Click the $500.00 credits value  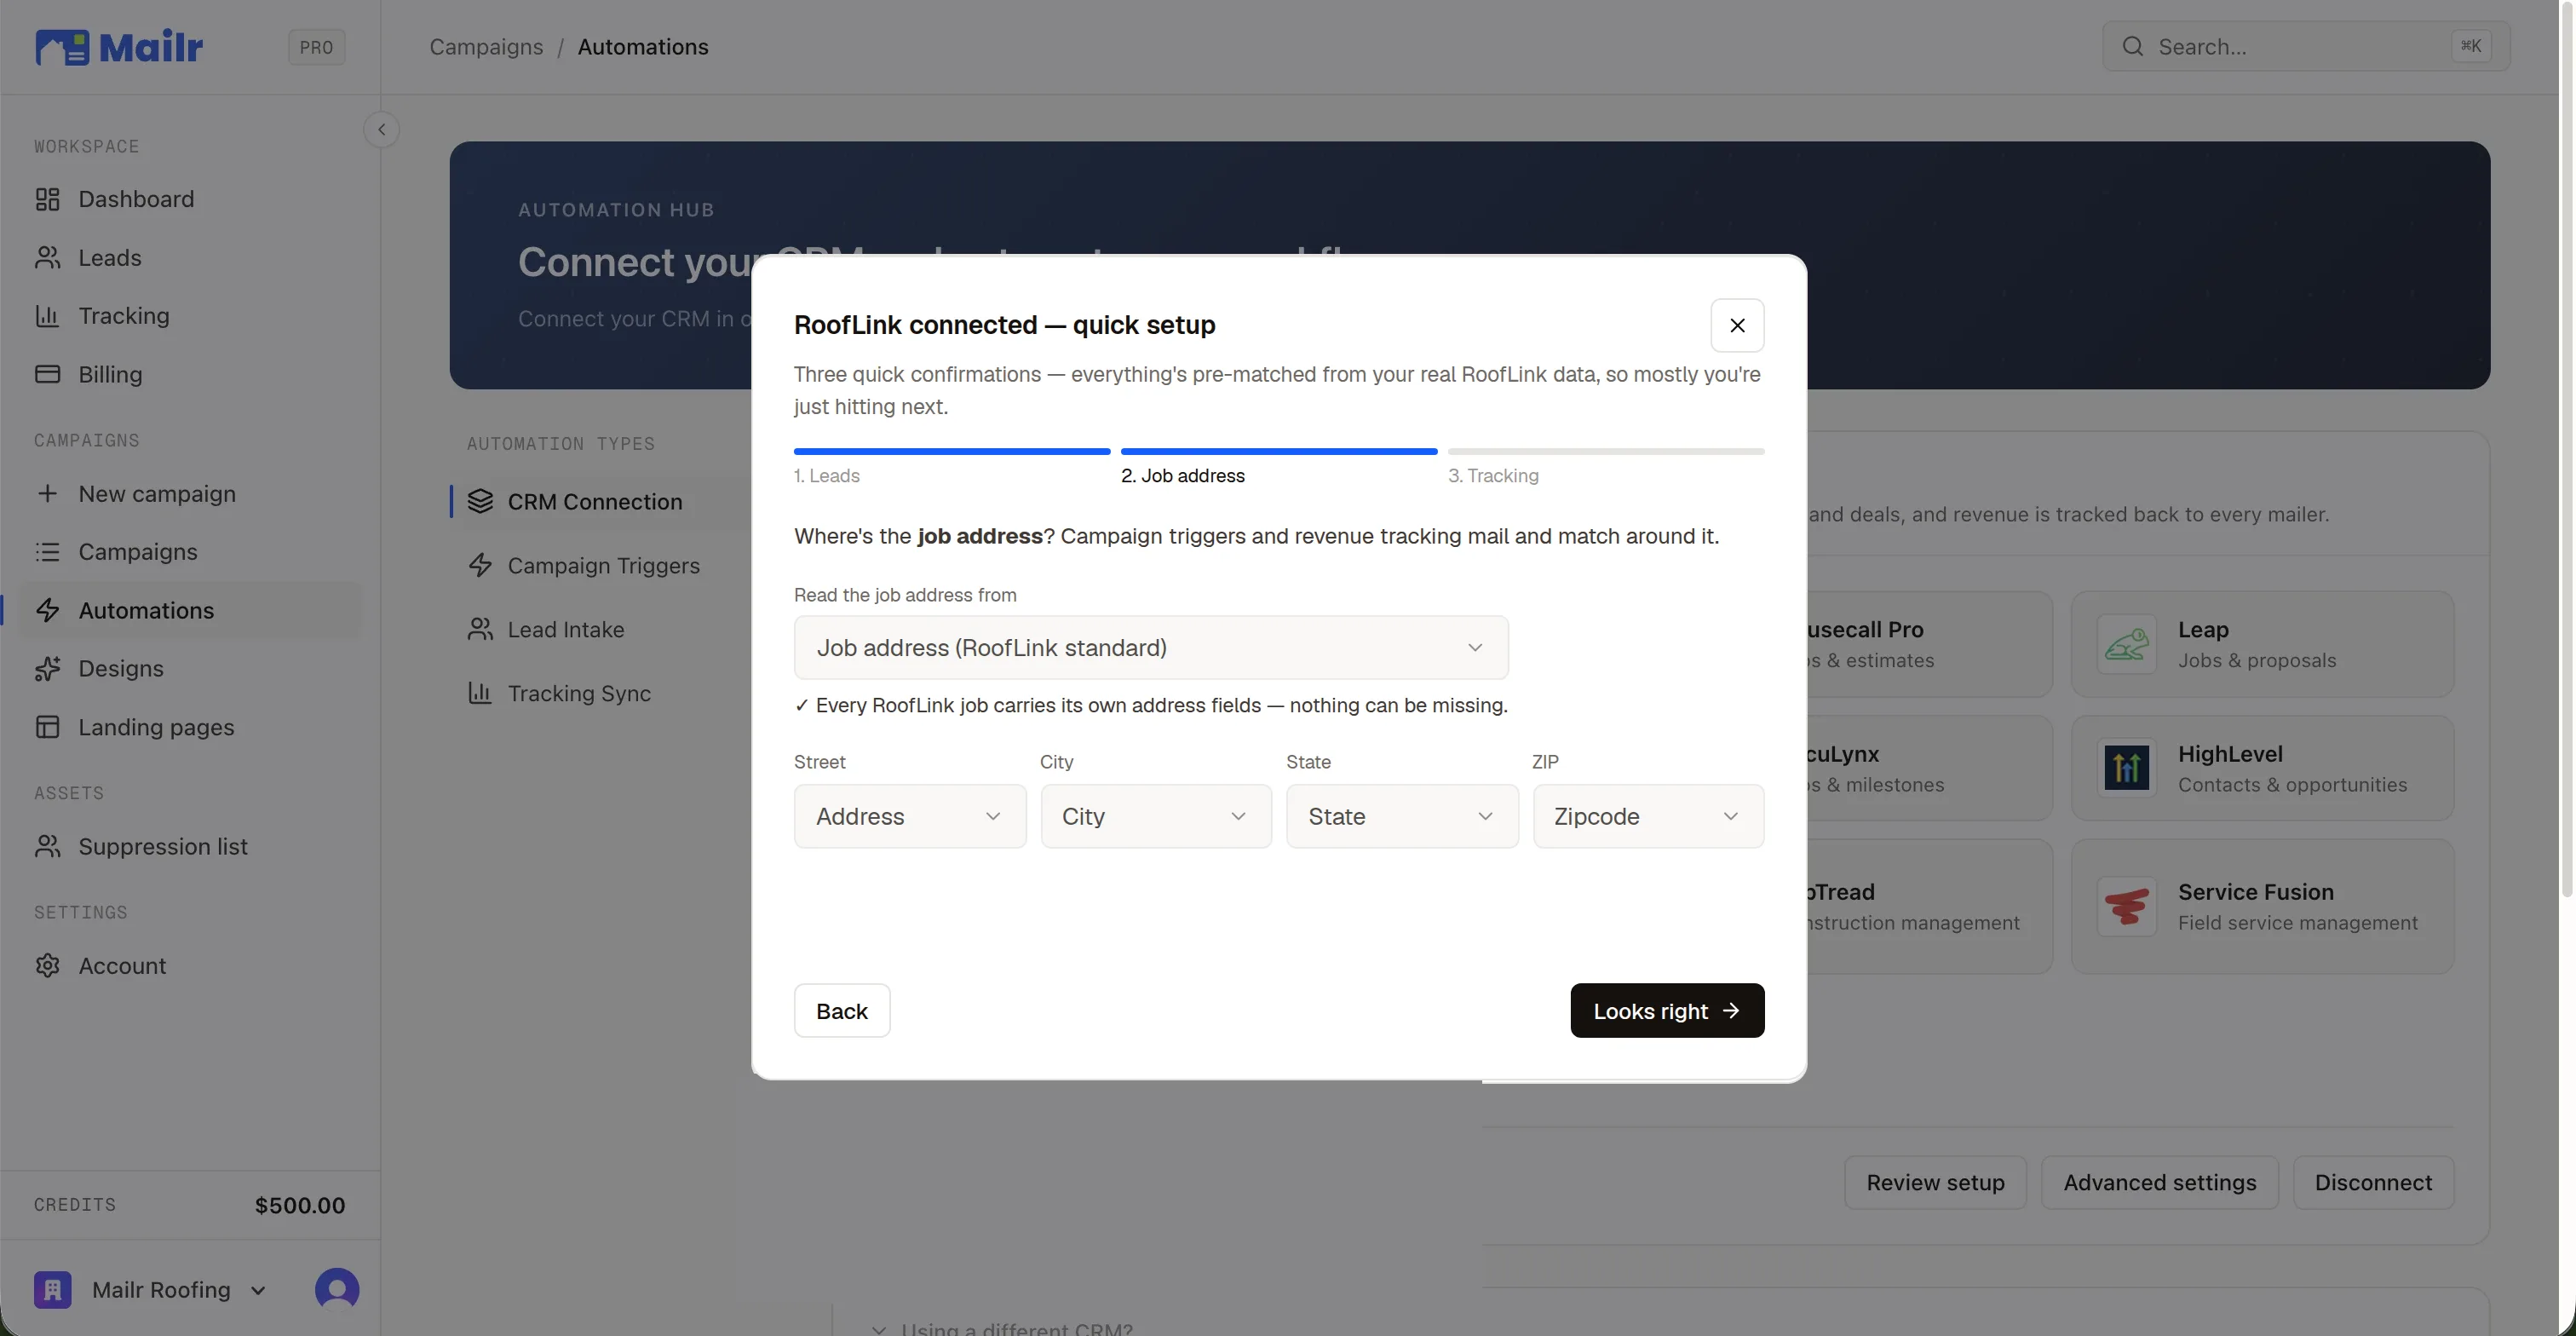[300, 1206]
